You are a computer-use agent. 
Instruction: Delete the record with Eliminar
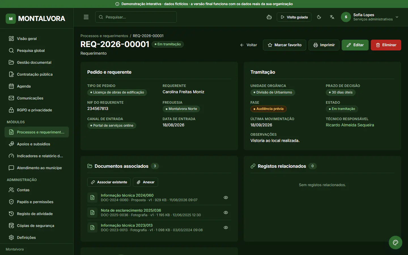(386, 45)
